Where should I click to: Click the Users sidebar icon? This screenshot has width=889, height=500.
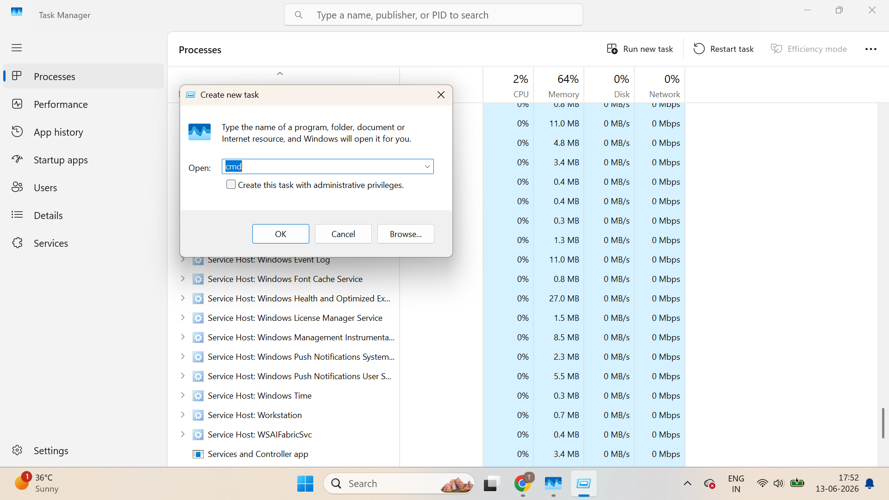(x=17, y=187)
